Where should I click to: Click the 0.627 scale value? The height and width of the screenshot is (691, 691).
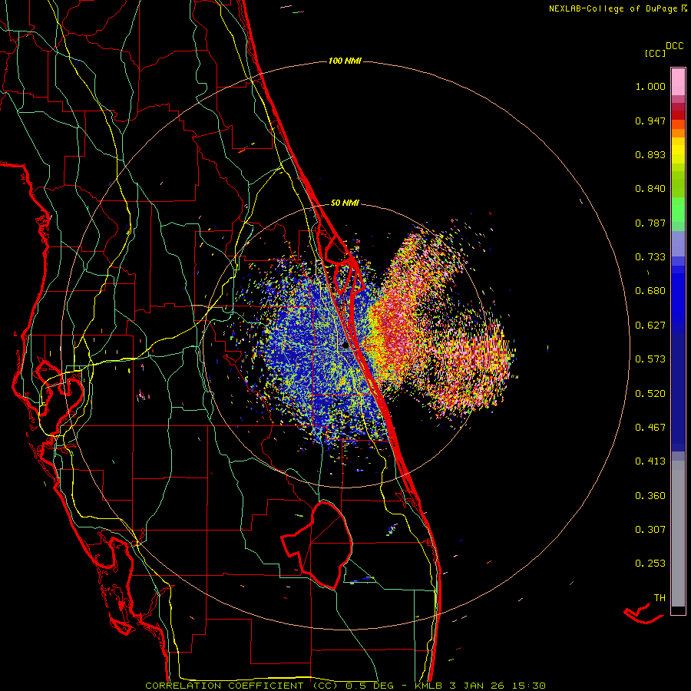coord(650,326)
